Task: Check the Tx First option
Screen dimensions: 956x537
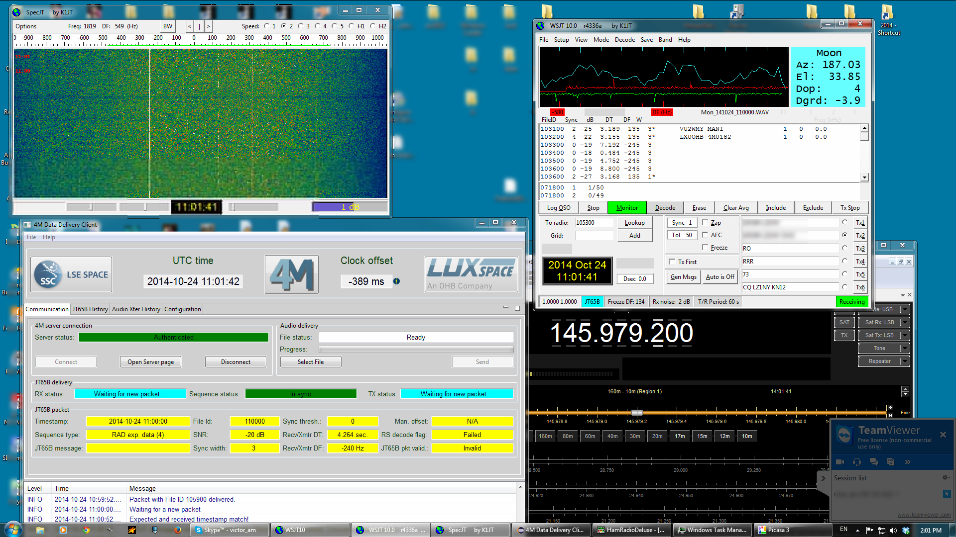Action: pyautogui.click(x=672, y=262)
